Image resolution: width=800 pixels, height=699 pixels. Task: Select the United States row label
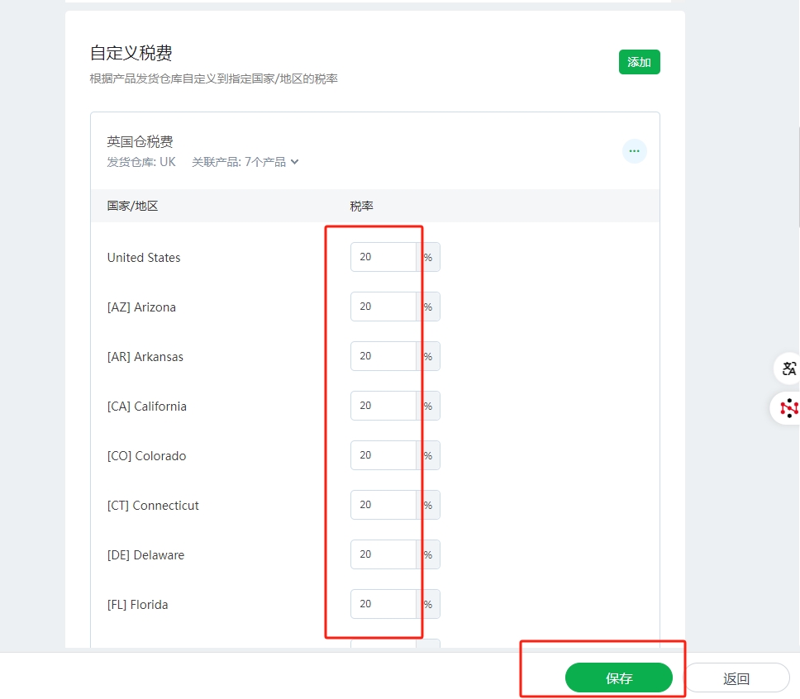(x=144, y=258)
